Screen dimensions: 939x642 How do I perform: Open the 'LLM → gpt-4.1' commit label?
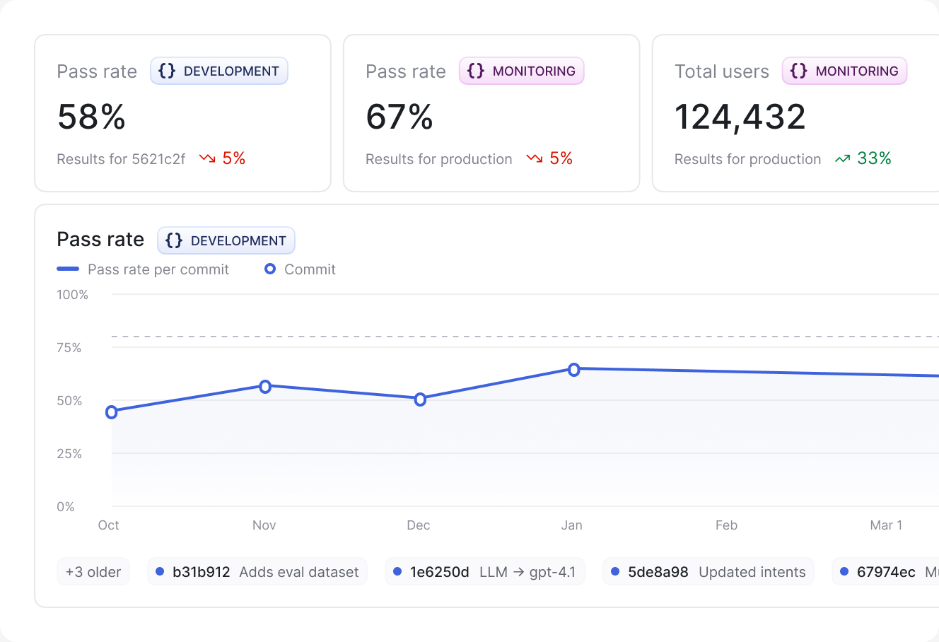click(x=527, y=572)
